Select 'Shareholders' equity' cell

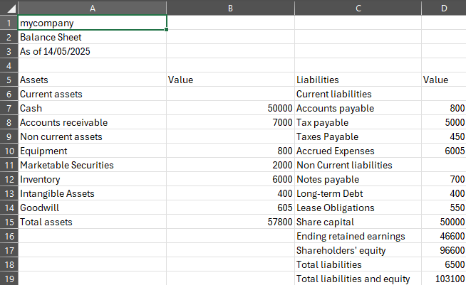pyautogui.click(x=358, y=251)
